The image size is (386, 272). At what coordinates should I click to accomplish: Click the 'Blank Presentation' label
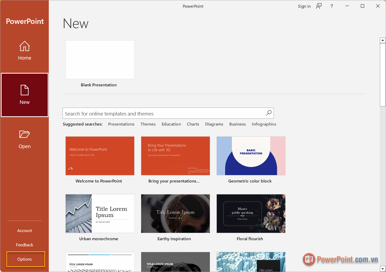[x=99, y=85]
